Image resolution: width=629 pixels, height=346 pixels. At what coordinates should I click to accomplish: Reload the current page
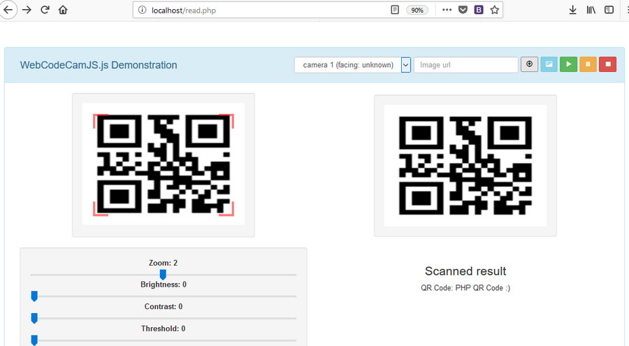[x=45, y=10]
